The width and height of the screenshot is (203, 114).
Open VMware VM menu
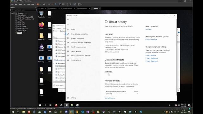pyautogui.click(x=24, y=4)
